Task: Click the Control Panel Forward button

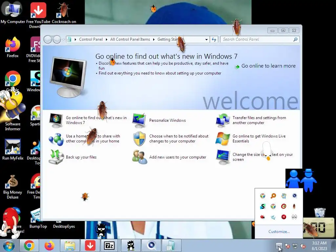Action: (57, 39)
